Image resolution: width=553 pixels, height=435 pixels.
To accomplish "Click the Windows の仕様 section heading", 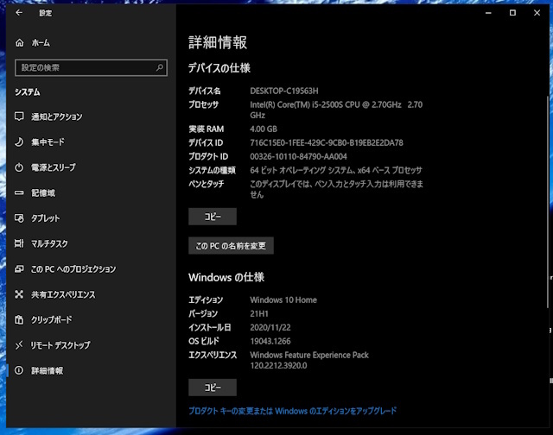I will pos(226,278).
